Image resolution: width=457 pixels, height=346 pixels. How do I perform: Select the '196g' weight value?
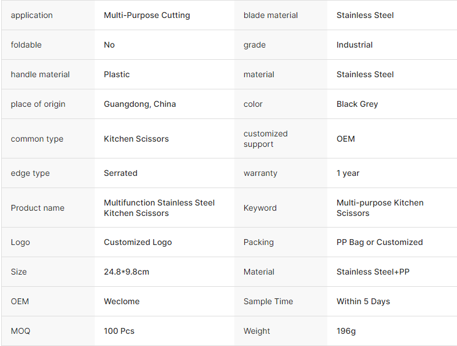pyautogui.click(x=346, y=331)
